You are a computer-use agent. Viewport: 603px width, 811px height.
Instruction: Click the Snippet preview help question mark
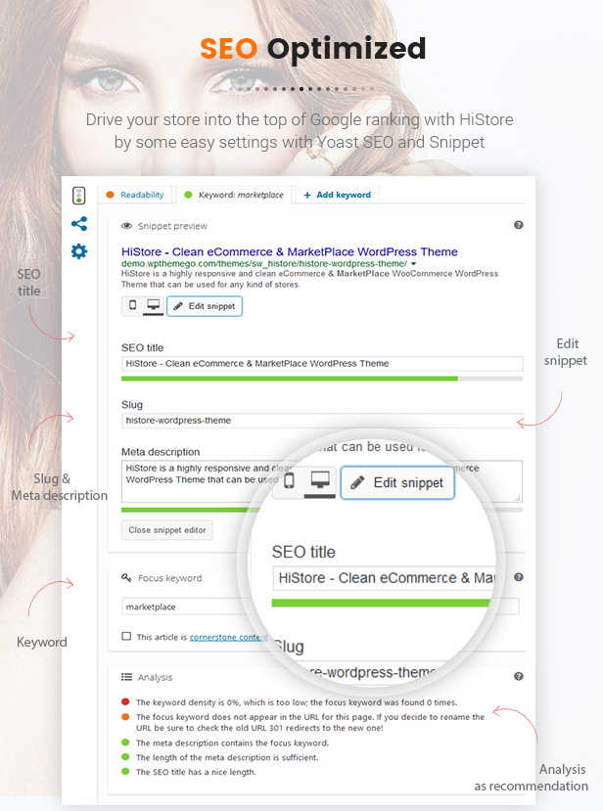click(519, 225)
